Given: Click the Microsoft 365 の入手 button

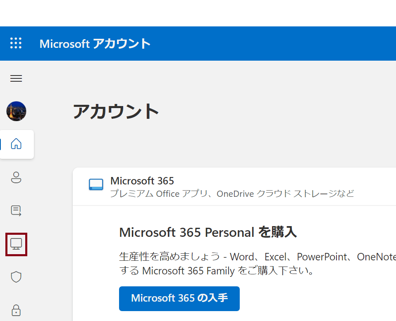Looking at the screenshot, I should click(x=179, y=299).
